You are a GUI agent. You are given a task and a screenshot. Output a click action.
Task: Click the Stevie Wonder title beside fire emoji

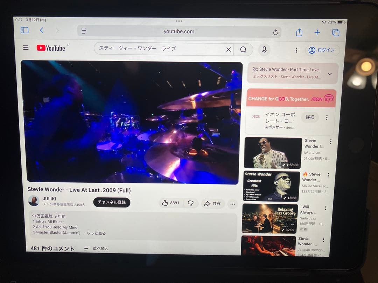coord(311,177)
